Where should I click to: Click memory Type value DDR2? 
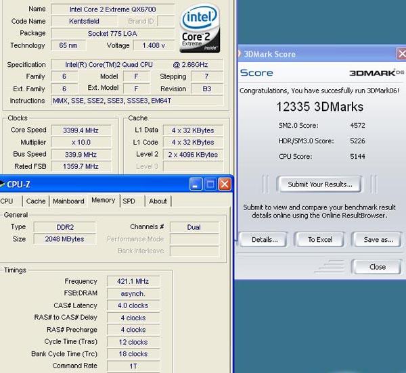[65, 227]
